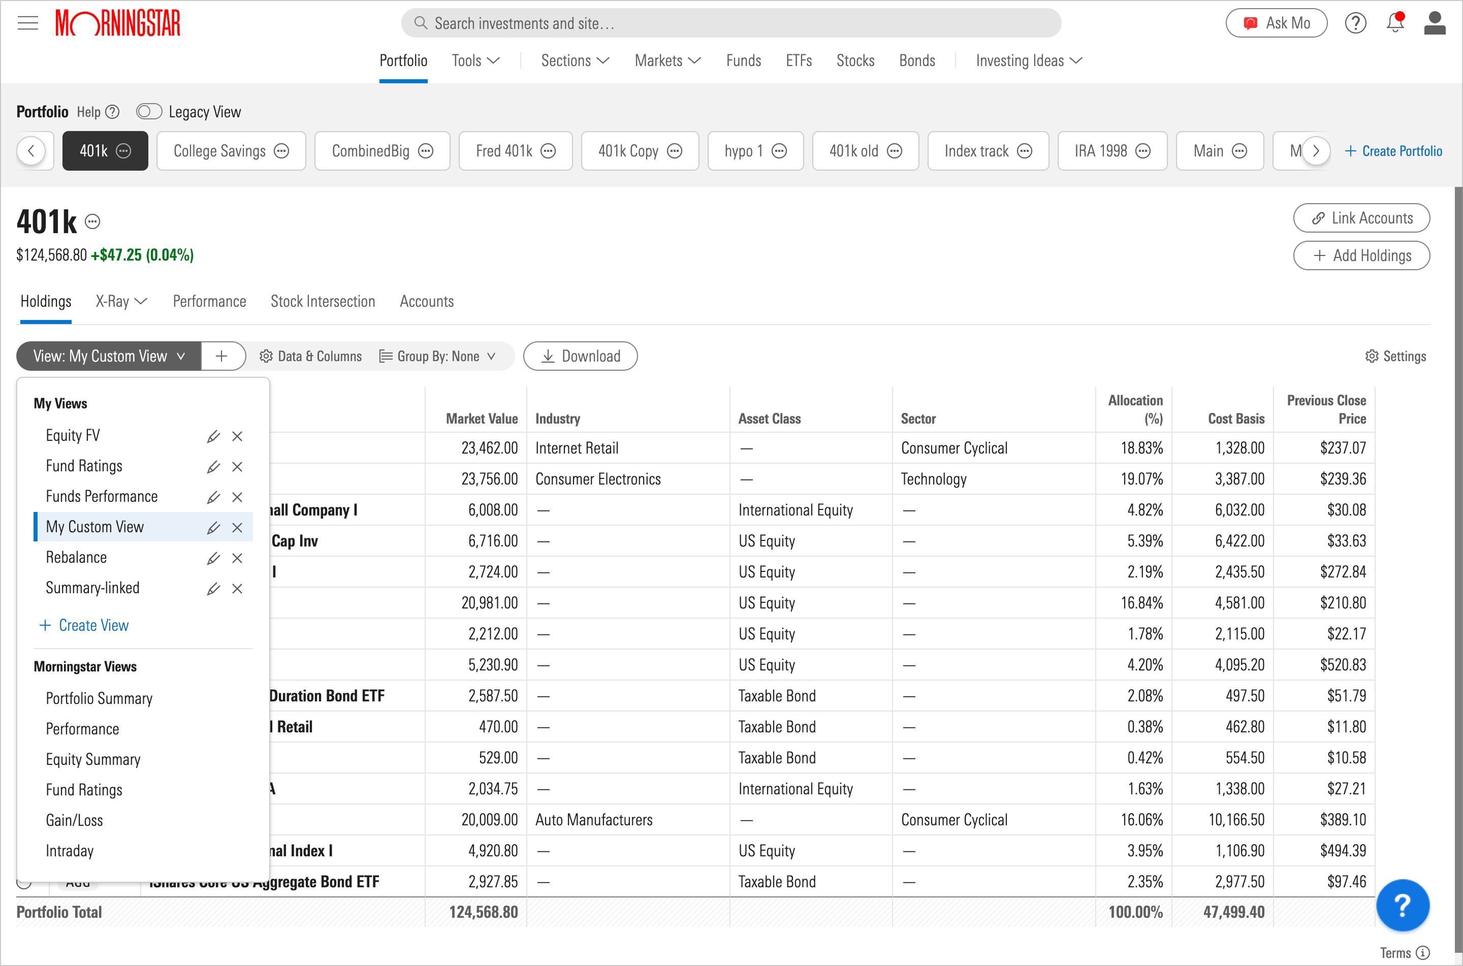Viewport: 1463px width, 966px height.
Task: Select the CombinedBig portfolio chip
Action: tap(383, 151)
